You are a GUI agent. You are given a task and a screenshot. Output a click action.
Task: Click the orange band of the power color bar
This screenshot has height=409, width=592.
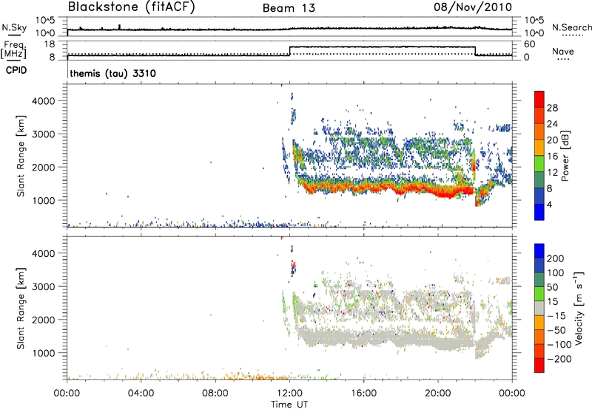click(539, 131)
